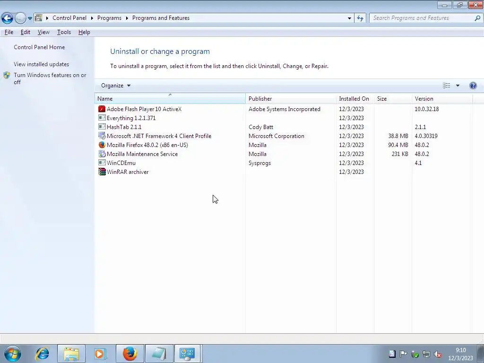Open the Tools menu
This screenshot has width=484, height=363.
pos(64,32)
